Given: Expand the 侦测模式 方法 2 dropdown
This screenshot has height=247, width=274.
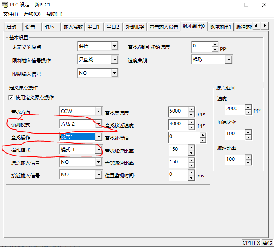Looking at the screenshot, I should click(98, 124).
